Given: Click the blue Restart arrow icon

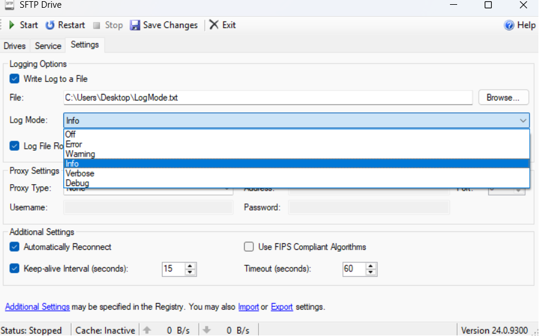Looking at the screenshot, I should (x=50, y=25).
